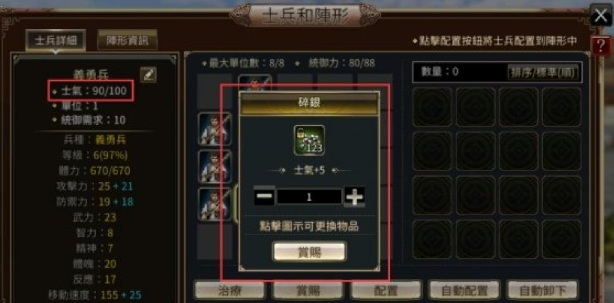
Task: Select the first empty soldier inventory slot
Action: [x=432, y=107]
